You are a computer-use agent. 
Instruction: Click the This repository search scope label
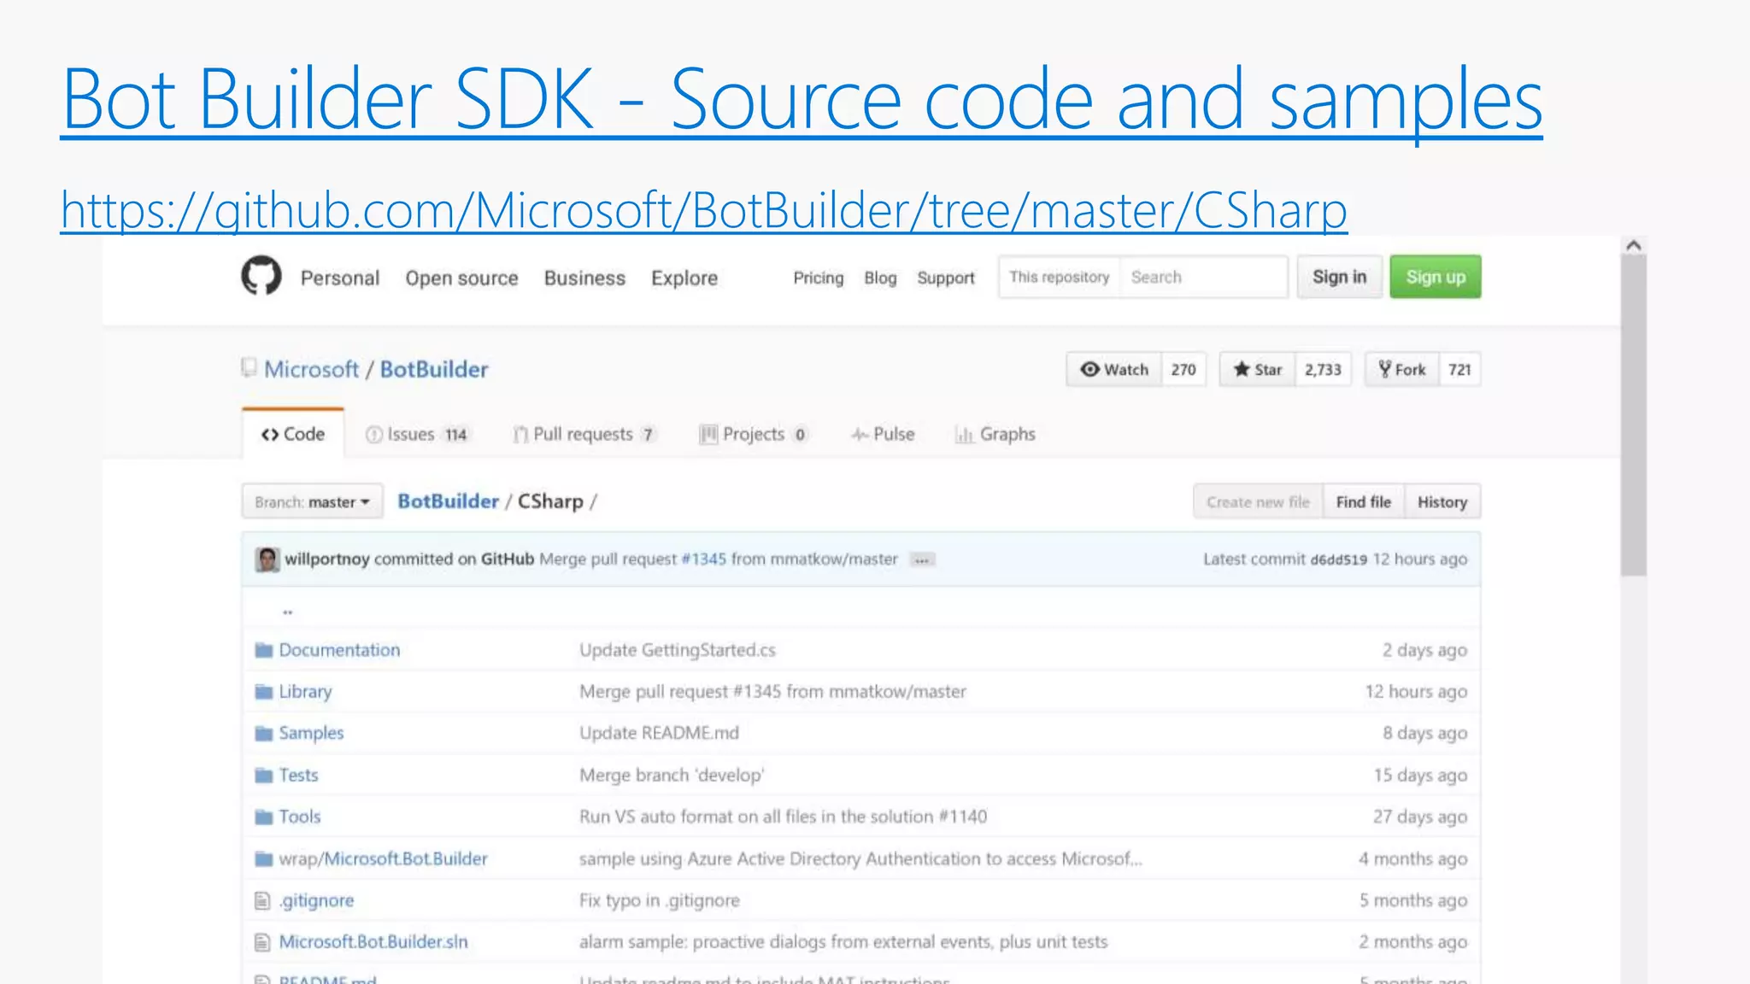[x=1059, y=277]
